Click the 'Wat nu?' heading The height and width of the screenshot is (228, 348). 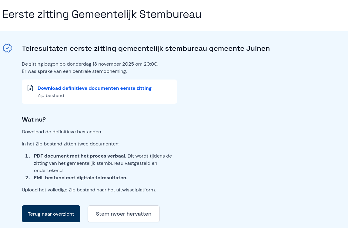34,119
